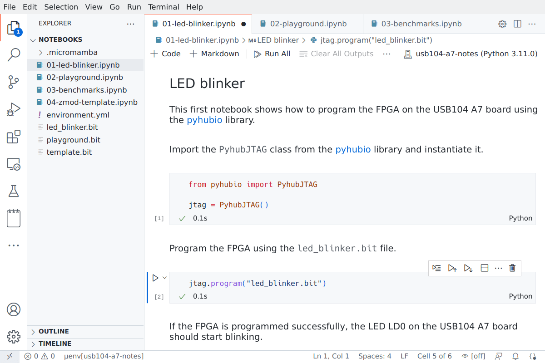The height and width of the screenshot is (363, 545).
Task: Click Ln 1, Col 1 to go to a line
Action: tap(331, 356)
